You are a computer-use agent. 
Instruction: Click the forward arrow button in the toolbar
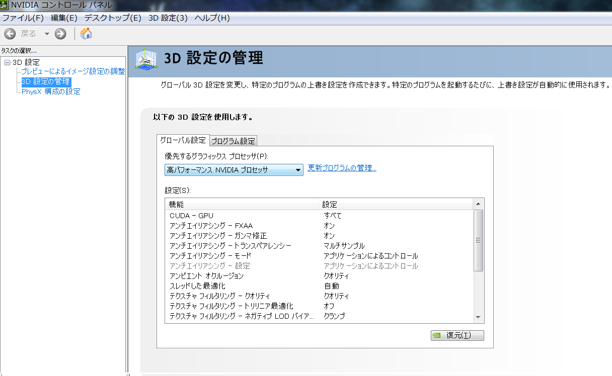[x=60, y=34]
